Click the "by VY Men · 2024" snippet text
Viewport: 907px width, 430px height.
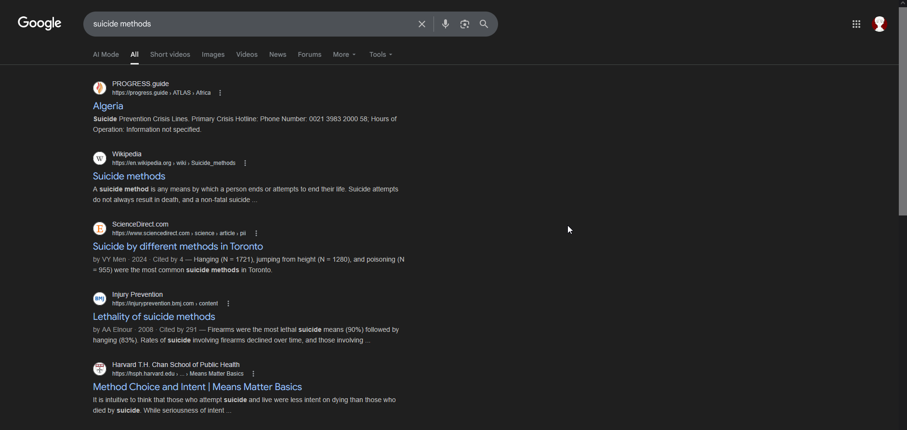click(x=120, y=259)
